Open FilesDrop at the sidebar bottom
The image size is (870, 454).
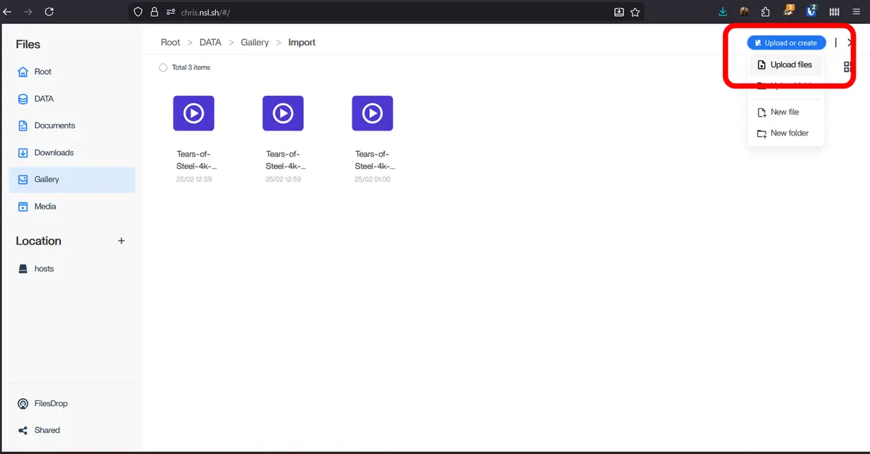(51, 403)
